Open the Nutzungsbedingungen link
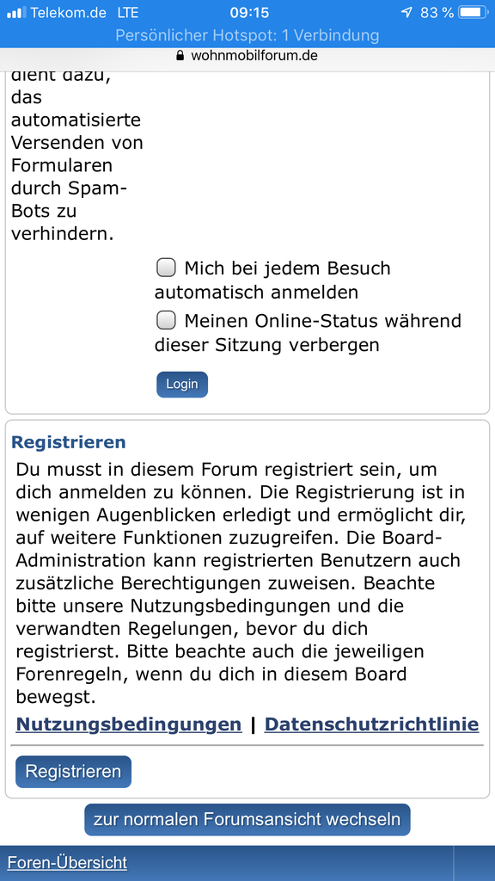Viewport: 495px width, 881px height. pos(129,724)
